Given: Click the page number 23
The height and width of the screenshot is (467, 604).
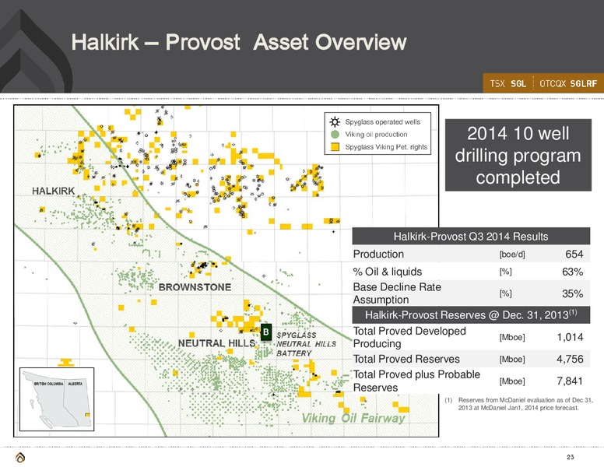Looking at the screenshot, I should pyautogui.click(x=571, y=457).
